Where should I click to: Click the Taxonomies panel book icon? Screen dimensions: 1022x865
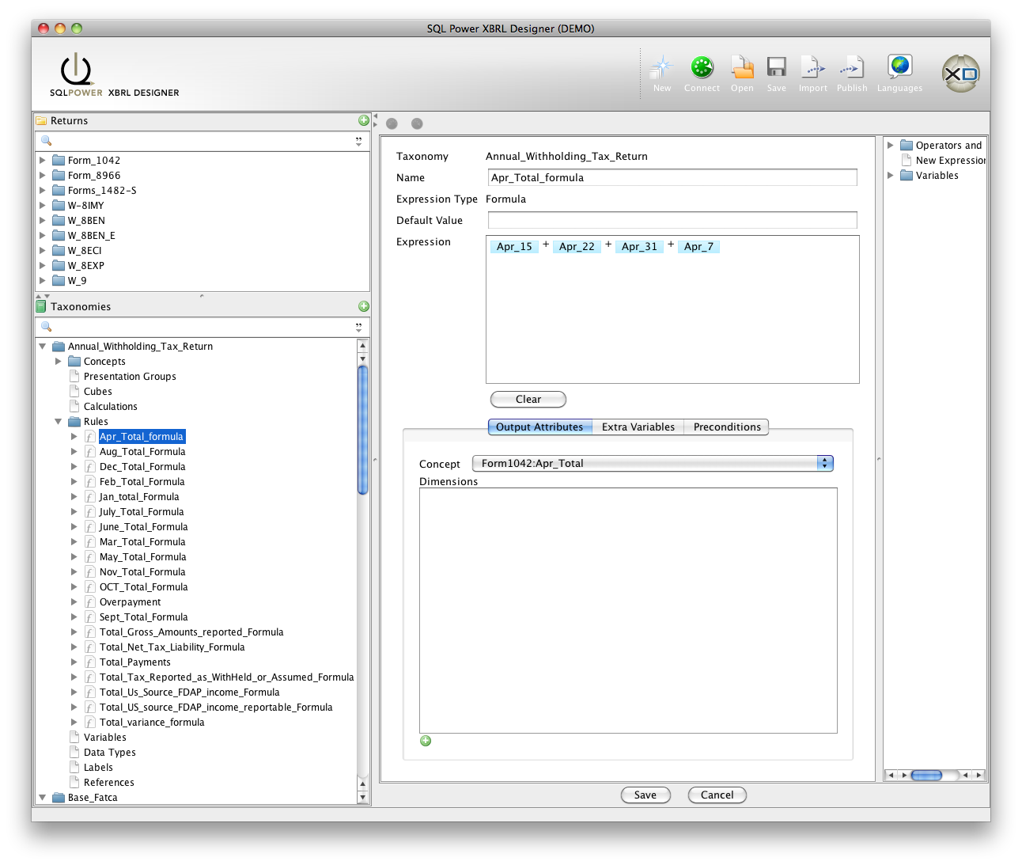tap(41, 306)
